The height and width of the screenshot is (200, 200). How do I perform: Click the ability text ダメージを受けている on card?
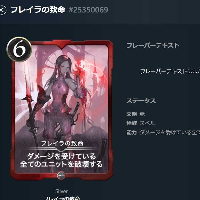point(61,156)
